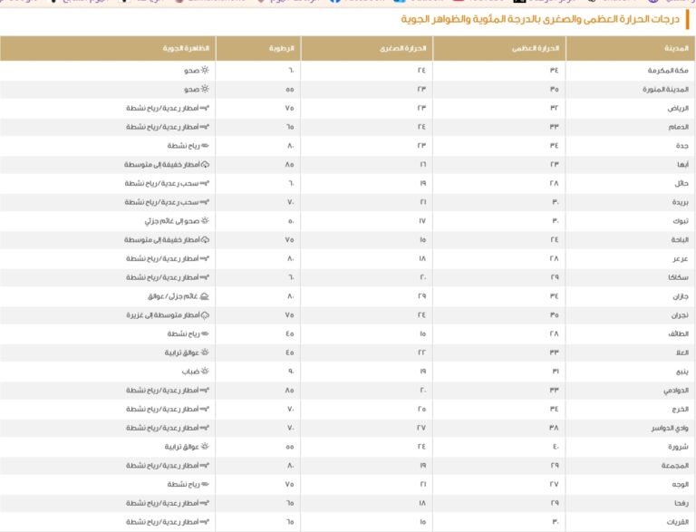The height and width of the screenshot is (532, 696).
Task: Click the weather icon in the عرعر row
Action: 204,258
